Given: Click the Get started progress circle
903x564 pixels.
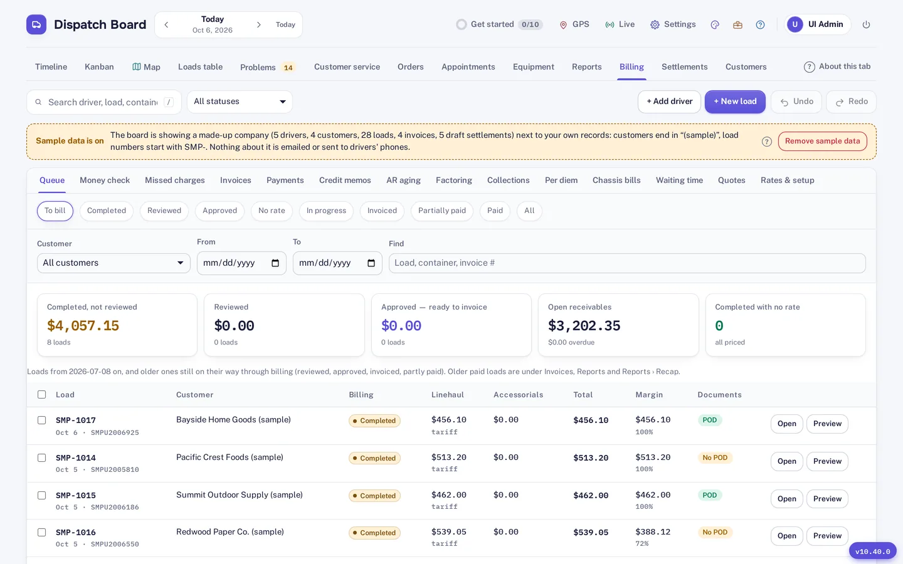Looking at the screenshot, I should point(462,24).
